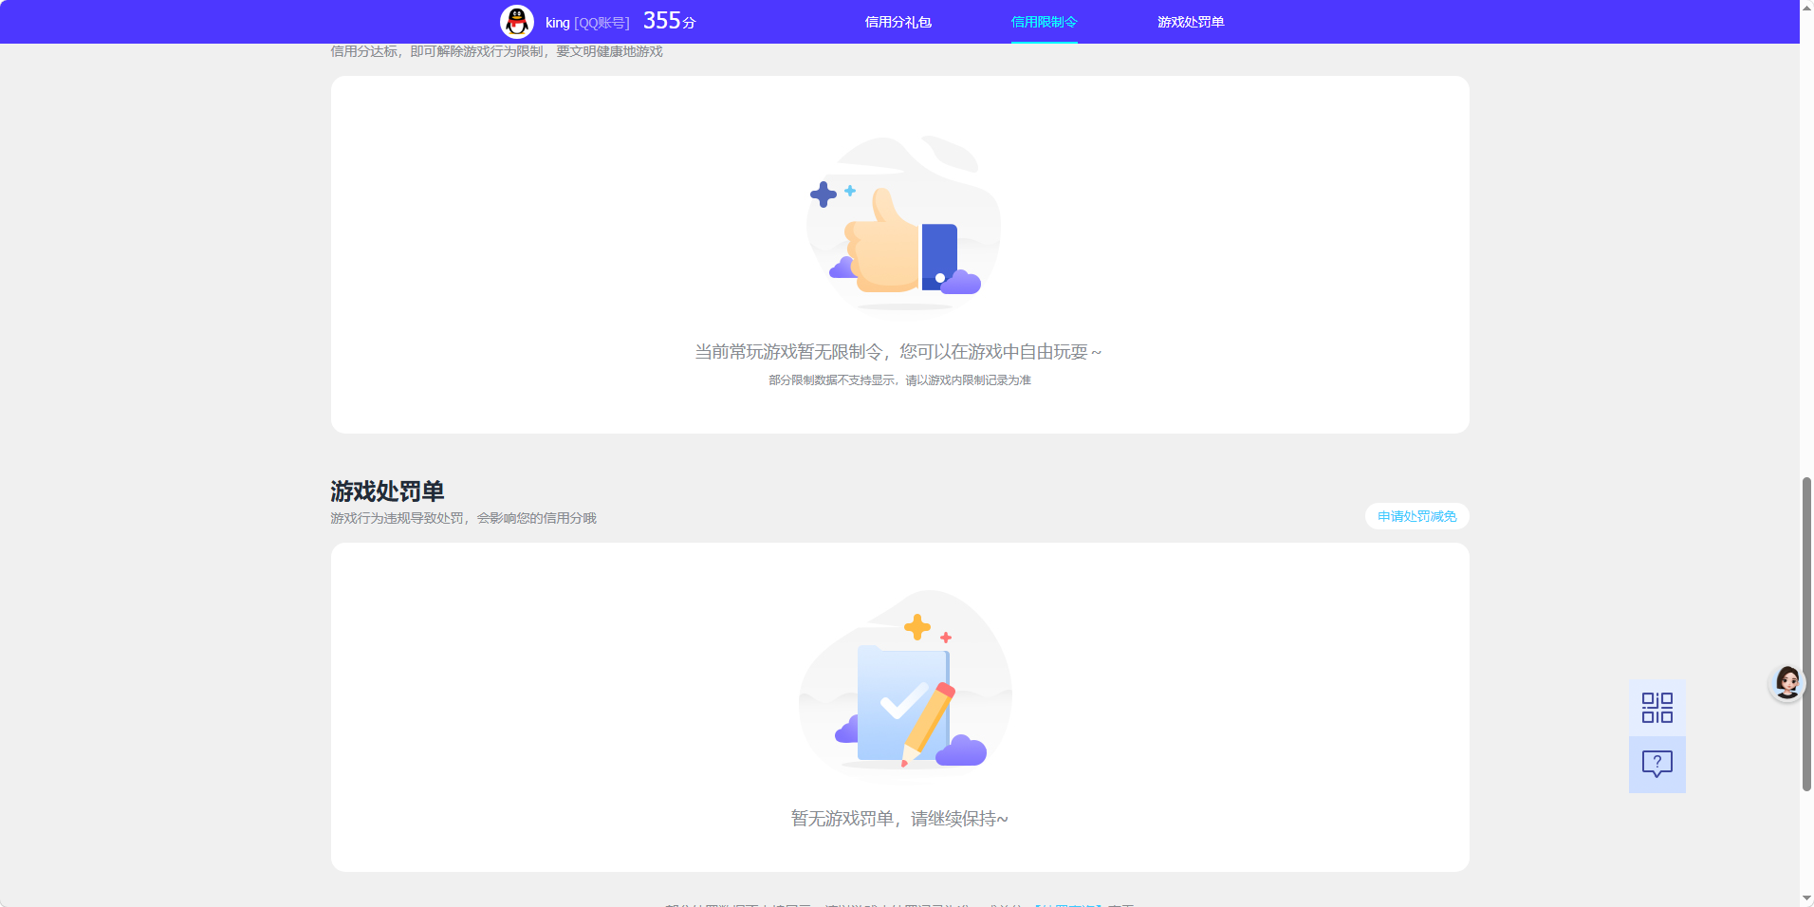
Task: Switch to 信用分礼包 tab
Action: 898,22
